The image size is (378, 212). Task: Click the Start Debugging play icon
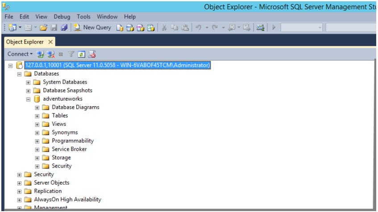pos(274,28)
